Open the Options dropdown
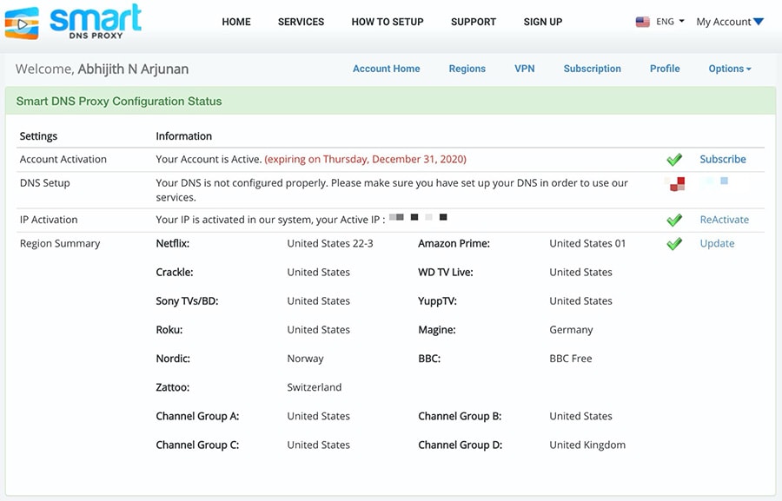This screenshot has width=782, height=501. 730,69
